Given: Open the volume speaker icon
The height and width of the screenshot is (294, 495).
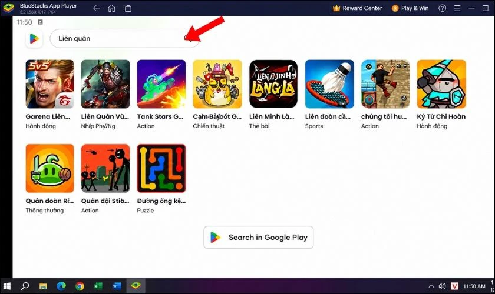Looking at the screenshot, I should pyautogui.click(x=443, y=286).
